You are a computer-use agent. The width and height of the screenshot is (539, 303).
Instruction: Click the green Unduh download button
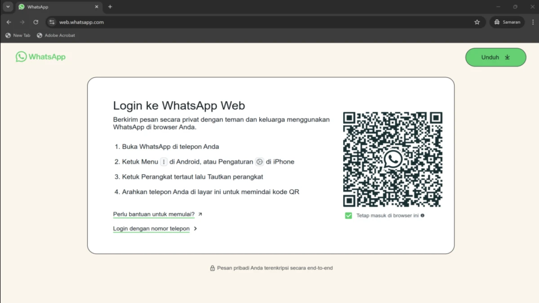click(x=495, y=57)
